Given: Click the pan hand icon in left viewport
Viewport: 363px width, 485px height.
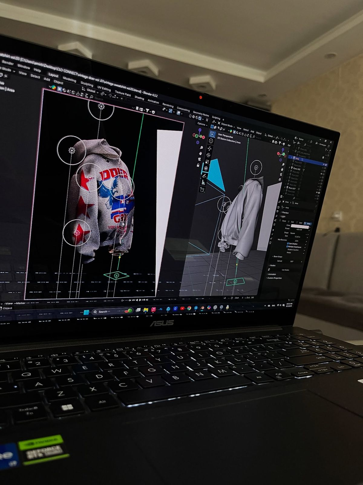Looking at the screenshot, I should 200,153.
